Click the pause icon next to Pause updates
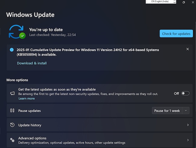 pyautogui.click(x=12, y=110)
